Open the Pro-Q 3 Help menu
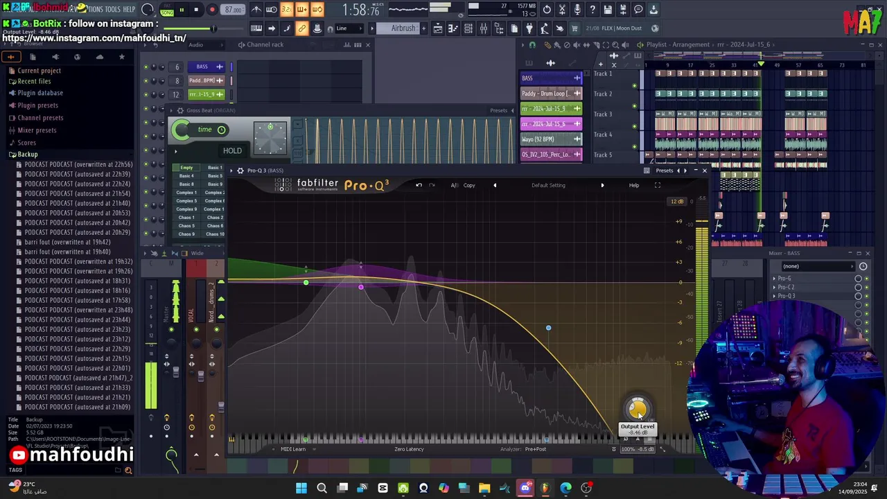 click(x=634, y=185)
